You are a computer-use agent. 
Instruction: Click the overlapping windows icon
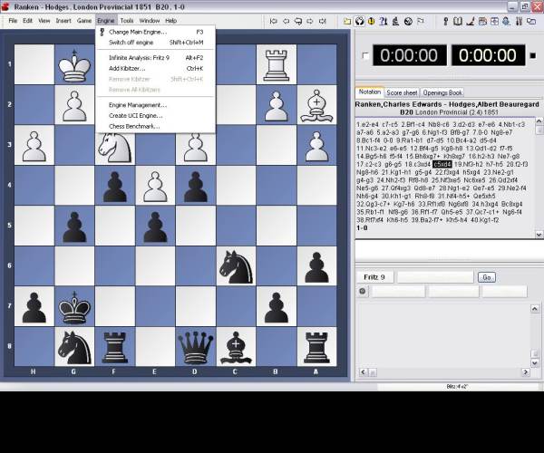(531, 22)
